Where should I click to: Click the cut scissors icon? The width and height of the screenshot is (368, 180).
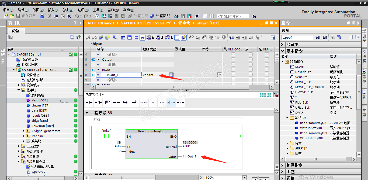point(50,16)
